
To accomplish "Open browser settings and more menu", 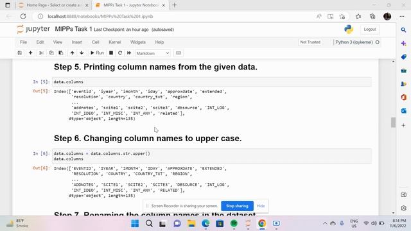I will click(402, 17).
